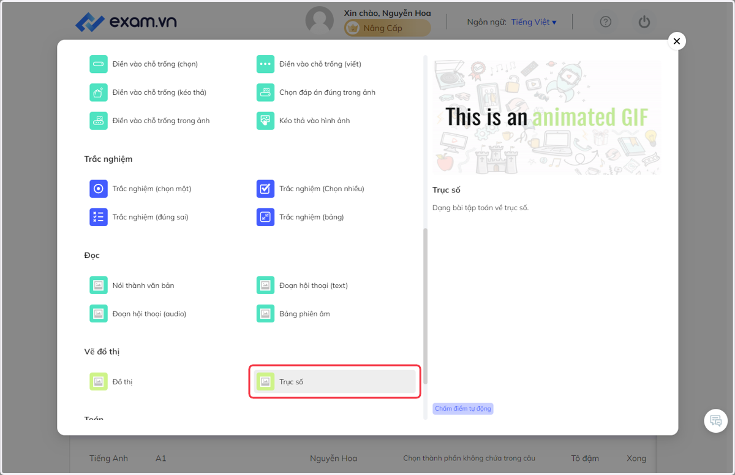Viewport: 735px width, 475px height.
Task: Click the power logout icon
Action: [x=644, y=22]
